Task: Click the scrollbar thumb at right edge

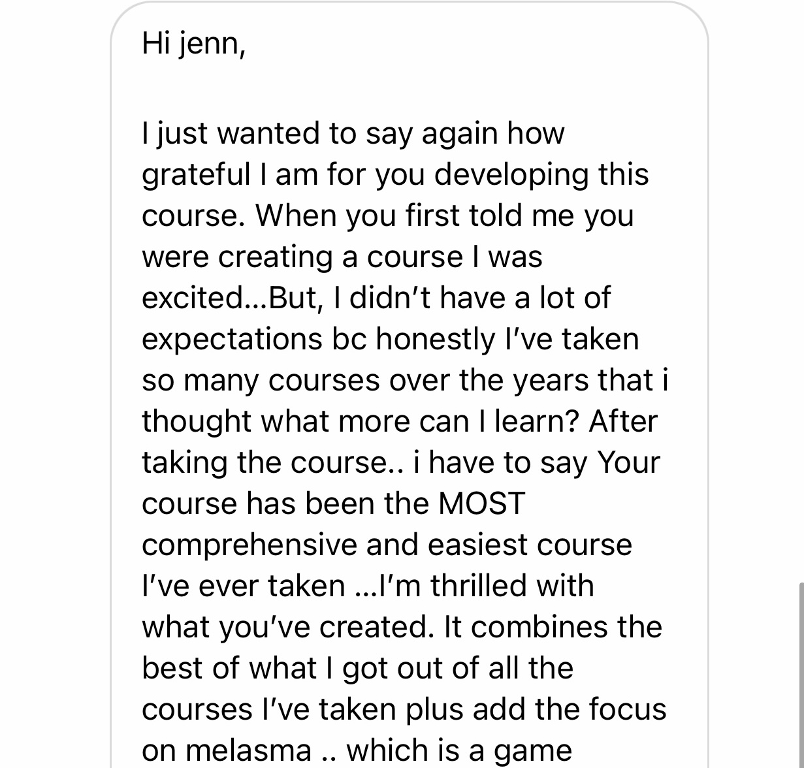Action: click(801, 675)
